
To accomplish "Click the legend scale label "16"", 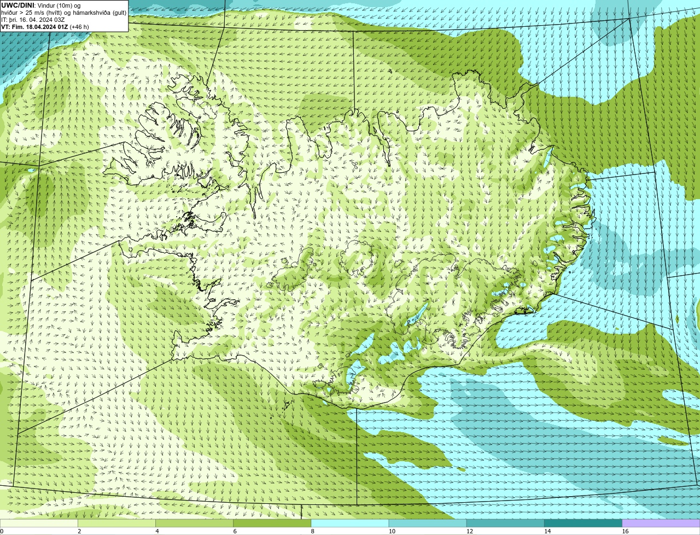I will [626, 531].
